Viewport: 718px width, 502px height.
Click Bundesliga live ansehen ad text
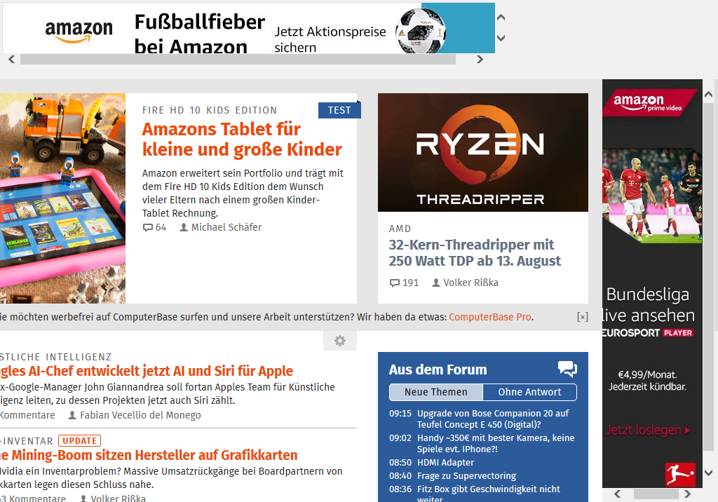coord(649,304)
